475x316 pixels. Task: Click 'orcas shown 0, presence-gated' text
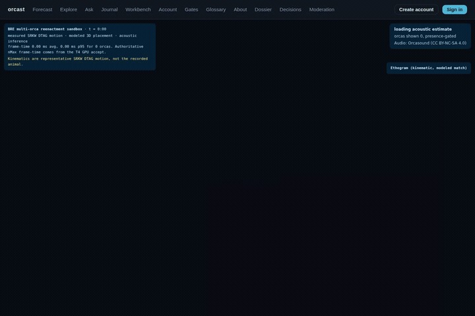(x=425, y=36)
